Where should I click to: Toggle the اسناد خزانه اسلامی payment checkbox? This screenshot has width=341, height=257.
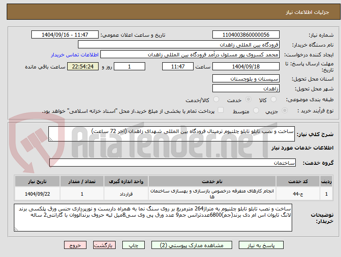coord(220,110)
